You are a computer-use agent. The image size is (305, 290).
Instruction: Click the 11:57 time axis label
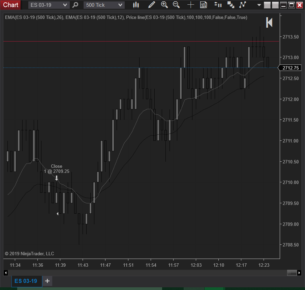[x=173, y=265]
